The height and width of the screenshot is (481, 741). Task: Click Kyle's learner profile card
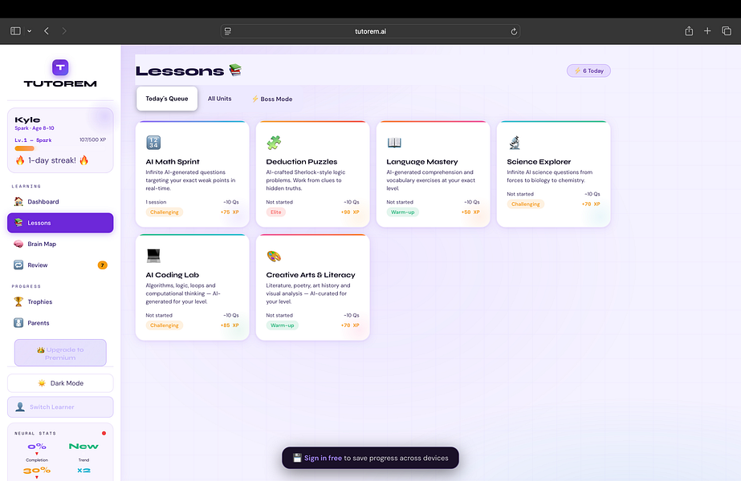pos(60,140)
